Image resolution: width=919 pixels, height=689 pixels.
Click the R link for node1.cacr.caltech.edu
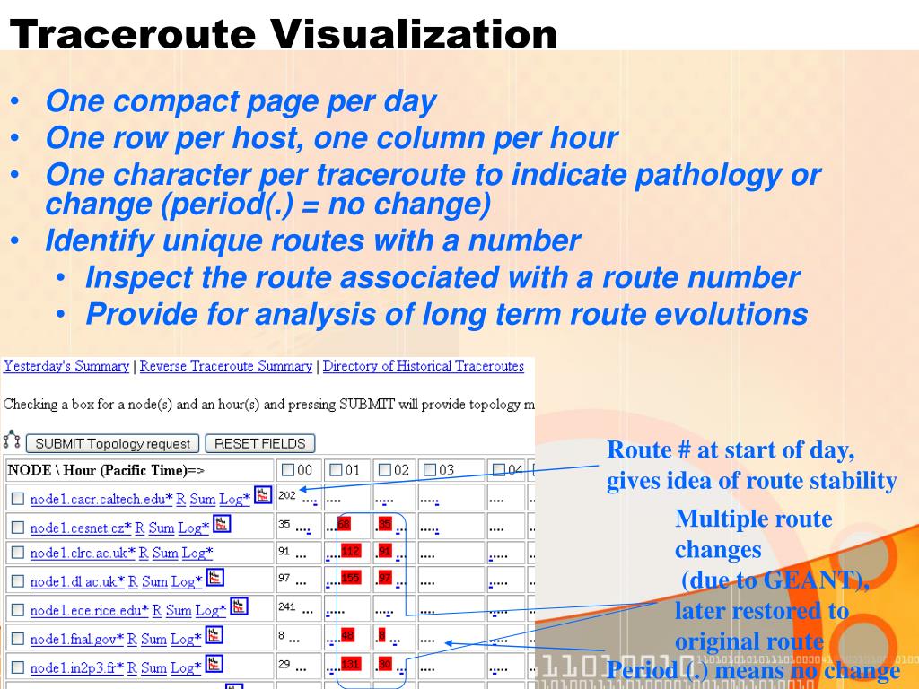pyautogui.click(x=181, y=499)
